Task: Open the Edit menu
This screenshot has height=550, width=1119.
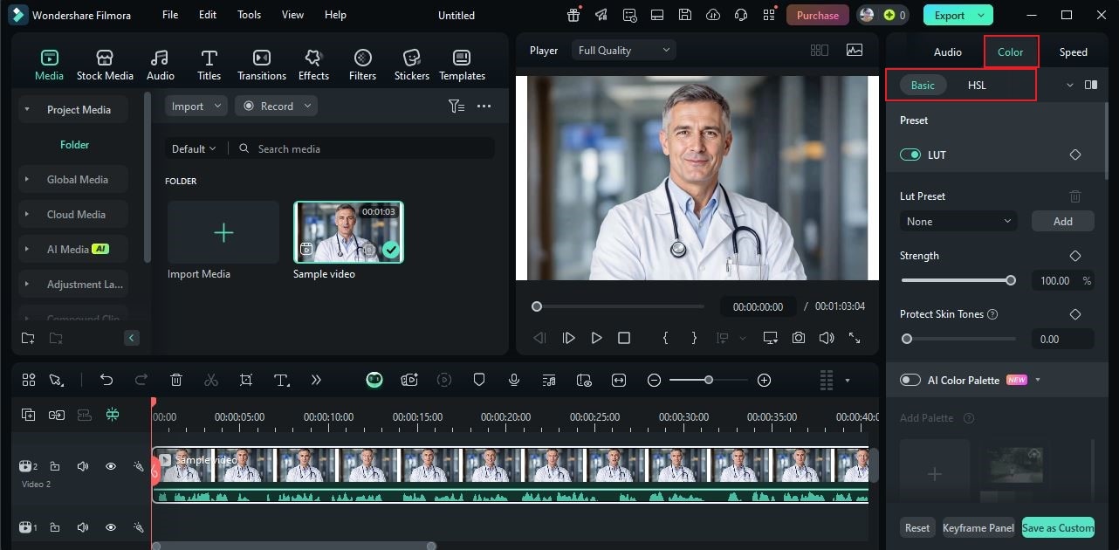Action: (207, 15)
